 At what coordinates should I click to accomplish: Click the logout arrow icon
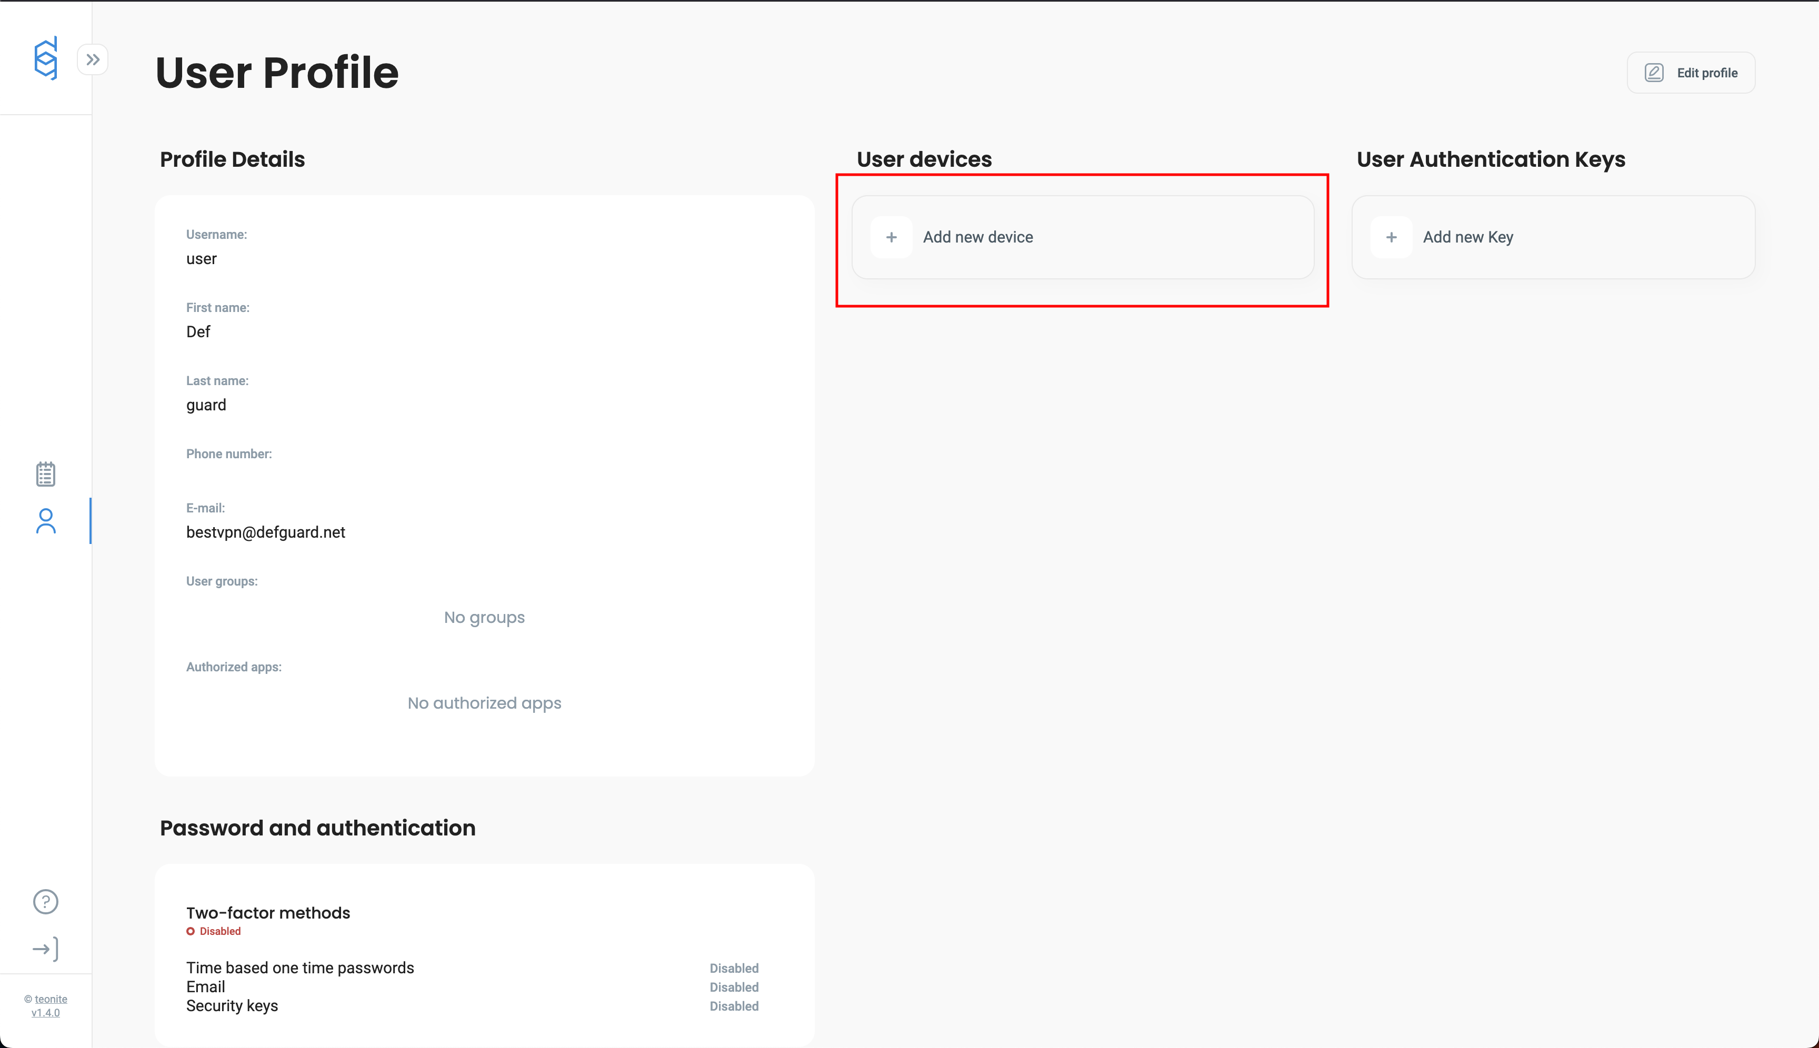[45, 949]
